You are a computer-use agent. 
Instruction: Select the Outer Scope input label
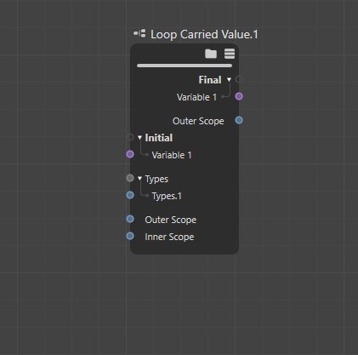pyautogui.click(x=171, y=220)
